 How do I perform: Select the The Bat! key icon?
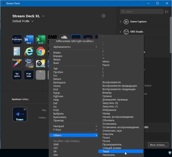point(29,63)
